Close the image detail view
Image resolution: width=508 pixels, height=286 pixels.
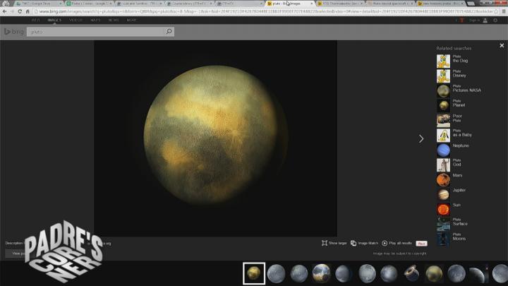click(502, 46)
